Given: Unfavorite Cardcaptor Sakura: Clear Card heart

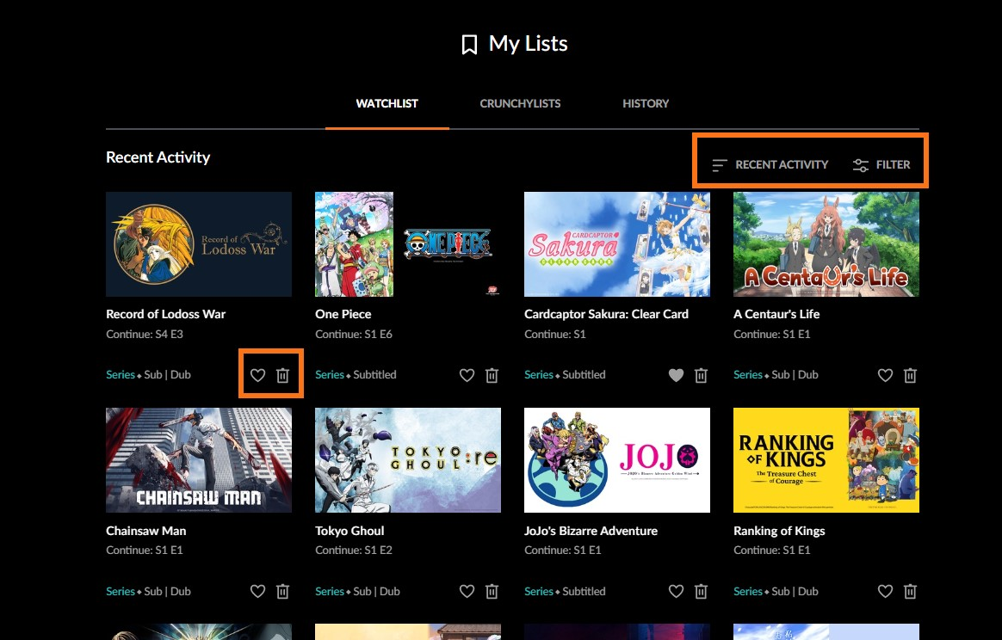Looking at the screenshot, I should coord(676,375).
